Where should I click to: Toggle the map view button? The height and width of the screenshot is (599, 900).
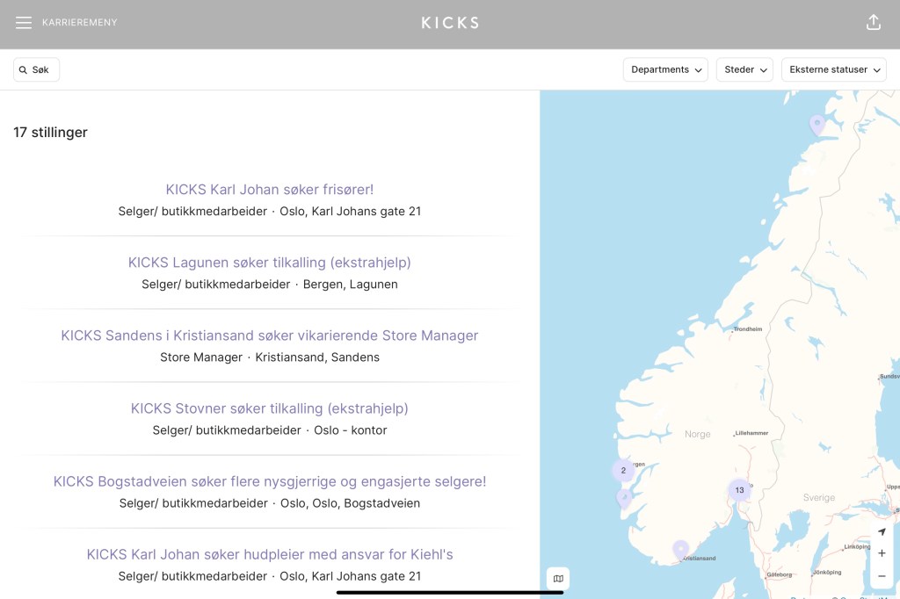point(558,578)
